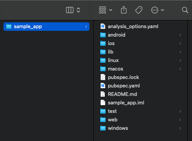
Task: Click the web folder icon
Action: point(103,120)
